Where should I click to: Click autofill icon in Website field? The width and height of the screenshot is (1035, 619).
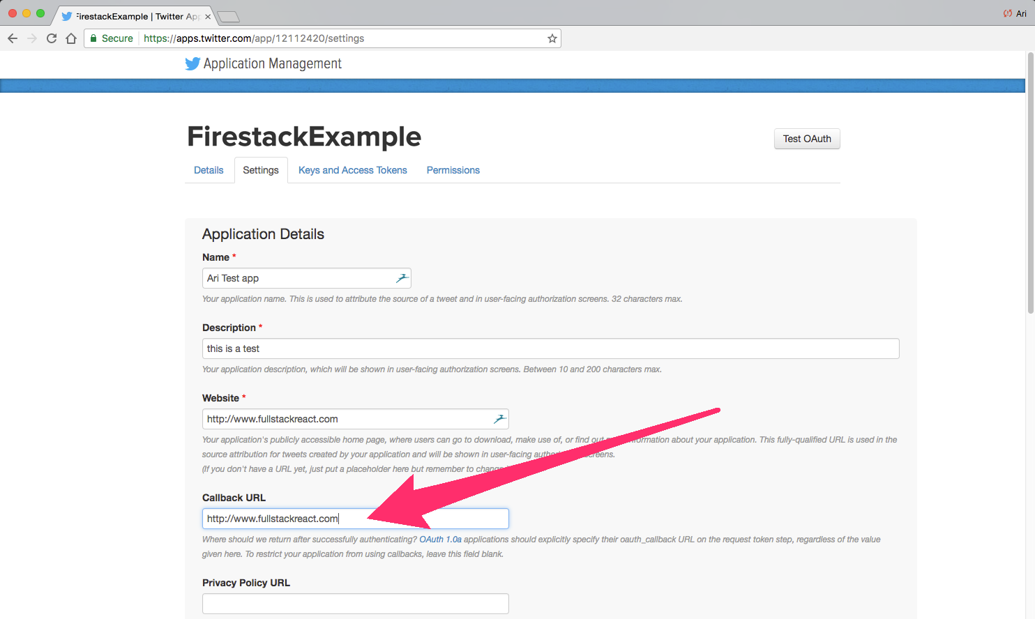[x=499, y=419]
